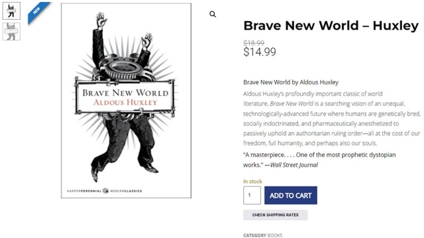Click the gear graphic on the book cover
The height and width of the screenshot is (238, 424).
click(123, 68)
